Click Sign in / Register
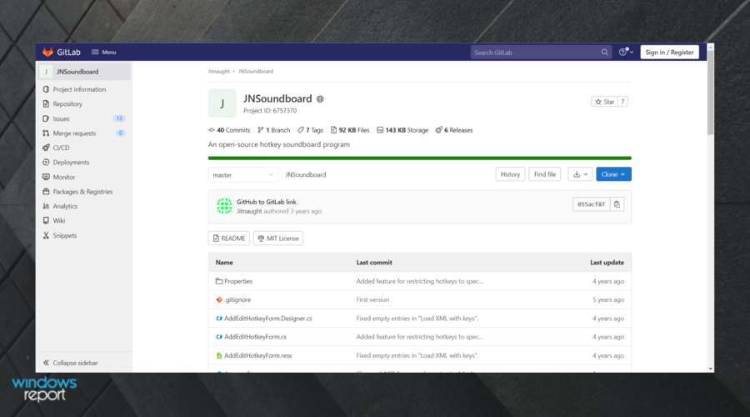The height and width of the screenshot is (417, 750). click(669, 53)
